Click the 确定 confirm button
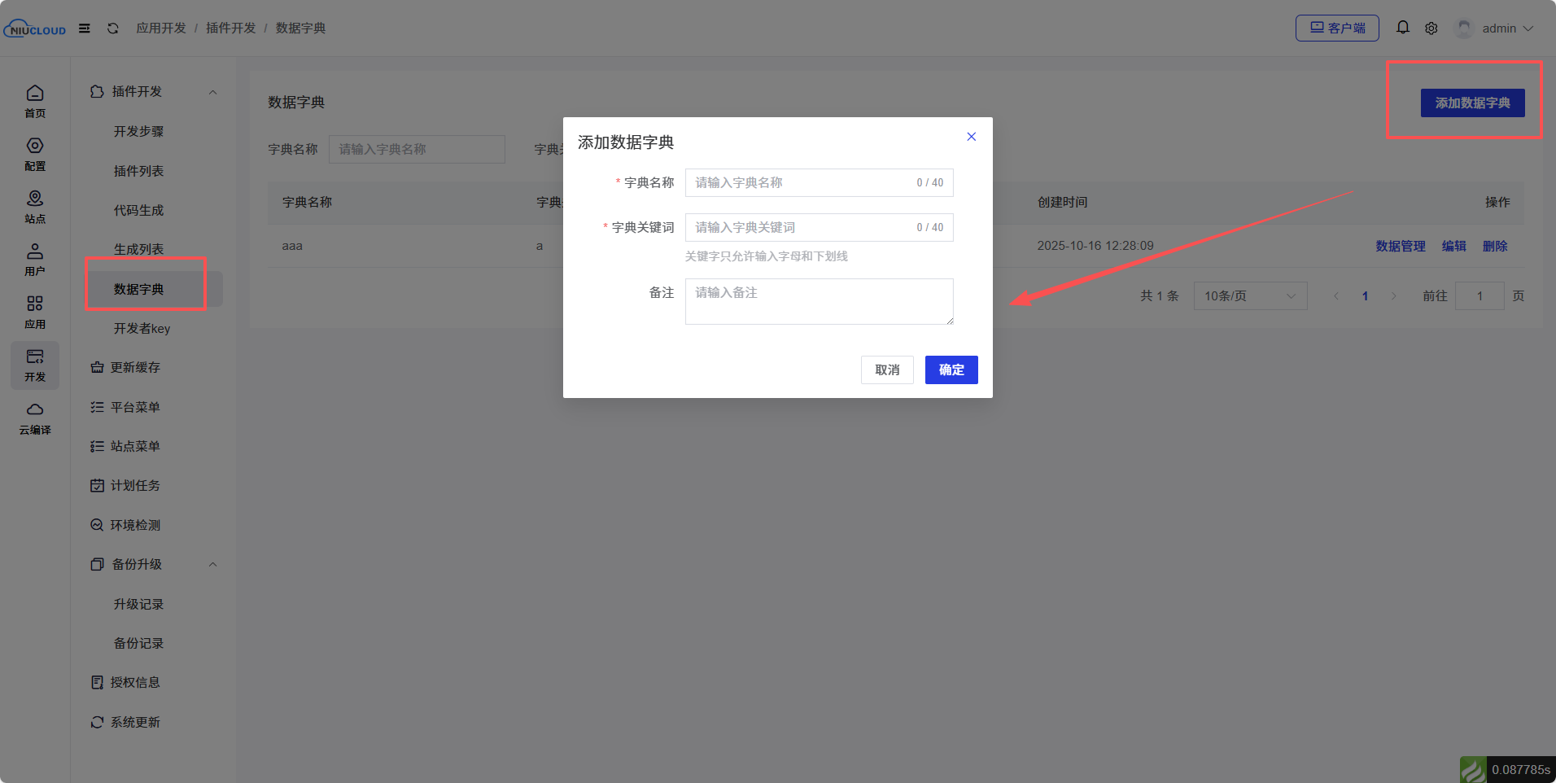Viewport: 1556px width, 783px height. (x=951, y=370)
